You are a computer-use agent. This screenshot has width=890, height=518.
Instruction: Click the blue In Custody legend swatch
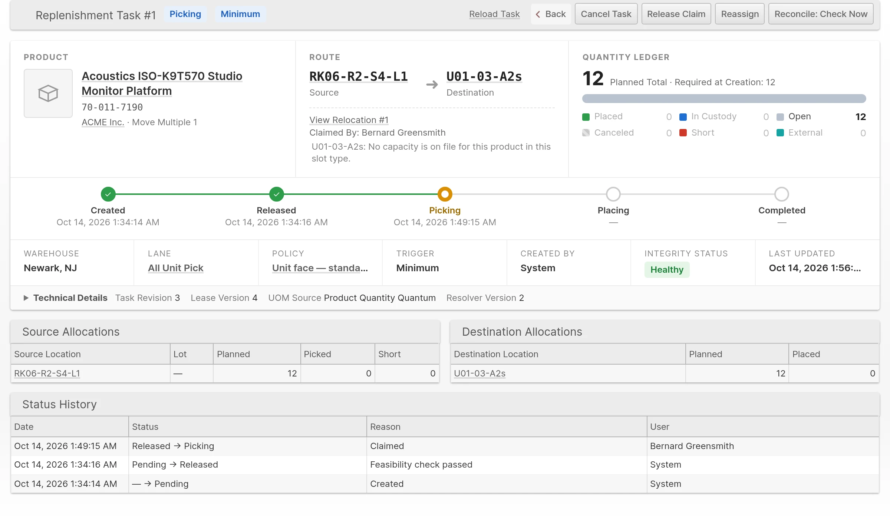[683, 117]
